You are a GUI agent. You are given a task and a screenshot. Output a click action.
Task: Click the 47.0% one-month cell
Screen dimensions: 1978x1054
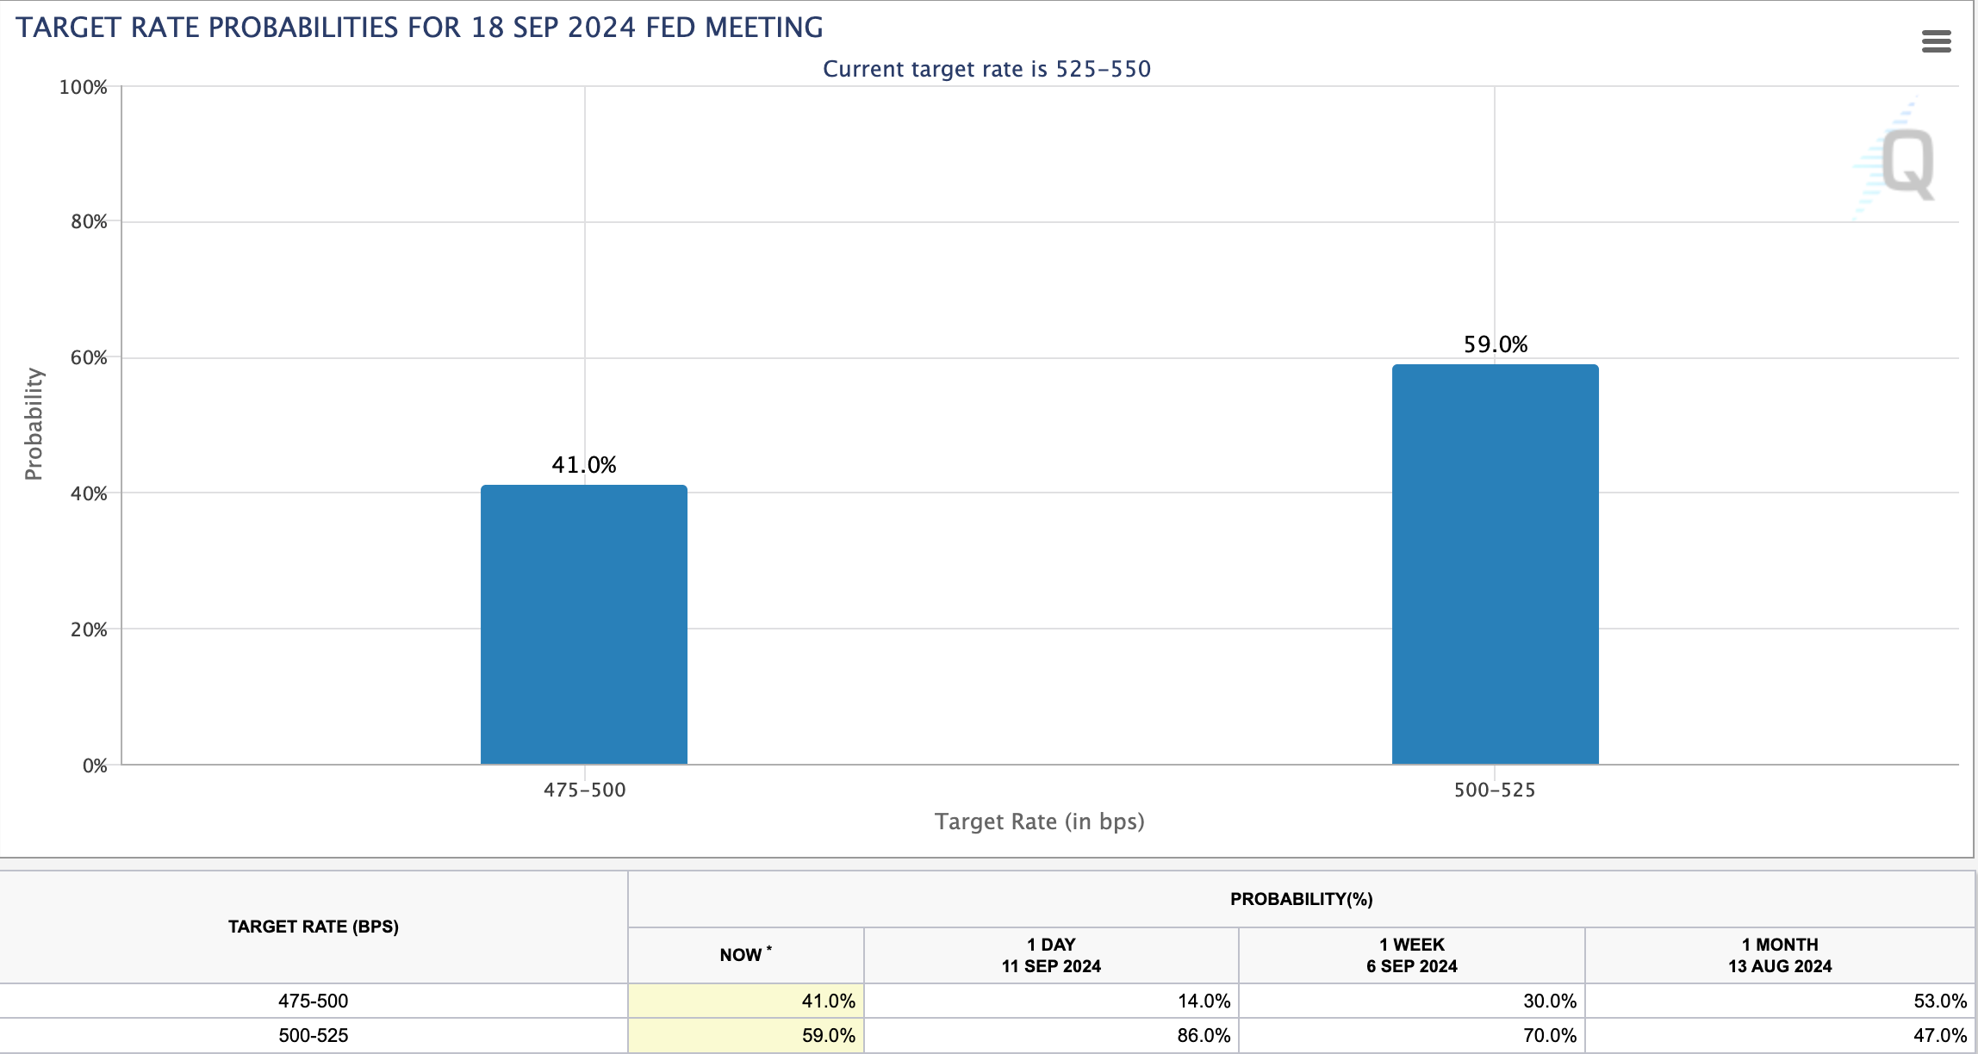click(x=1780, y=1035)
